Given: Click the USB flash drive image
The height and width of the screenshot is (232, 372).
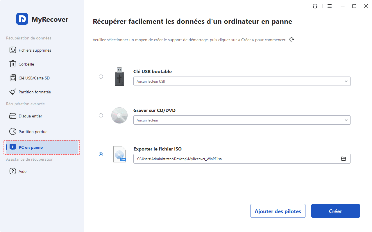Looking at the screenshot, I should (x=119, y=77).
